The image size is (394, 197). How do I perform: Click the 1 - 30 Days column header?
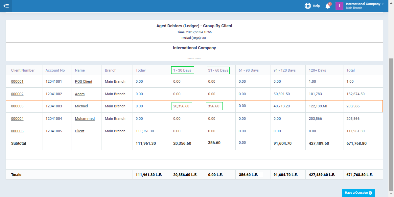coord(182,70)
